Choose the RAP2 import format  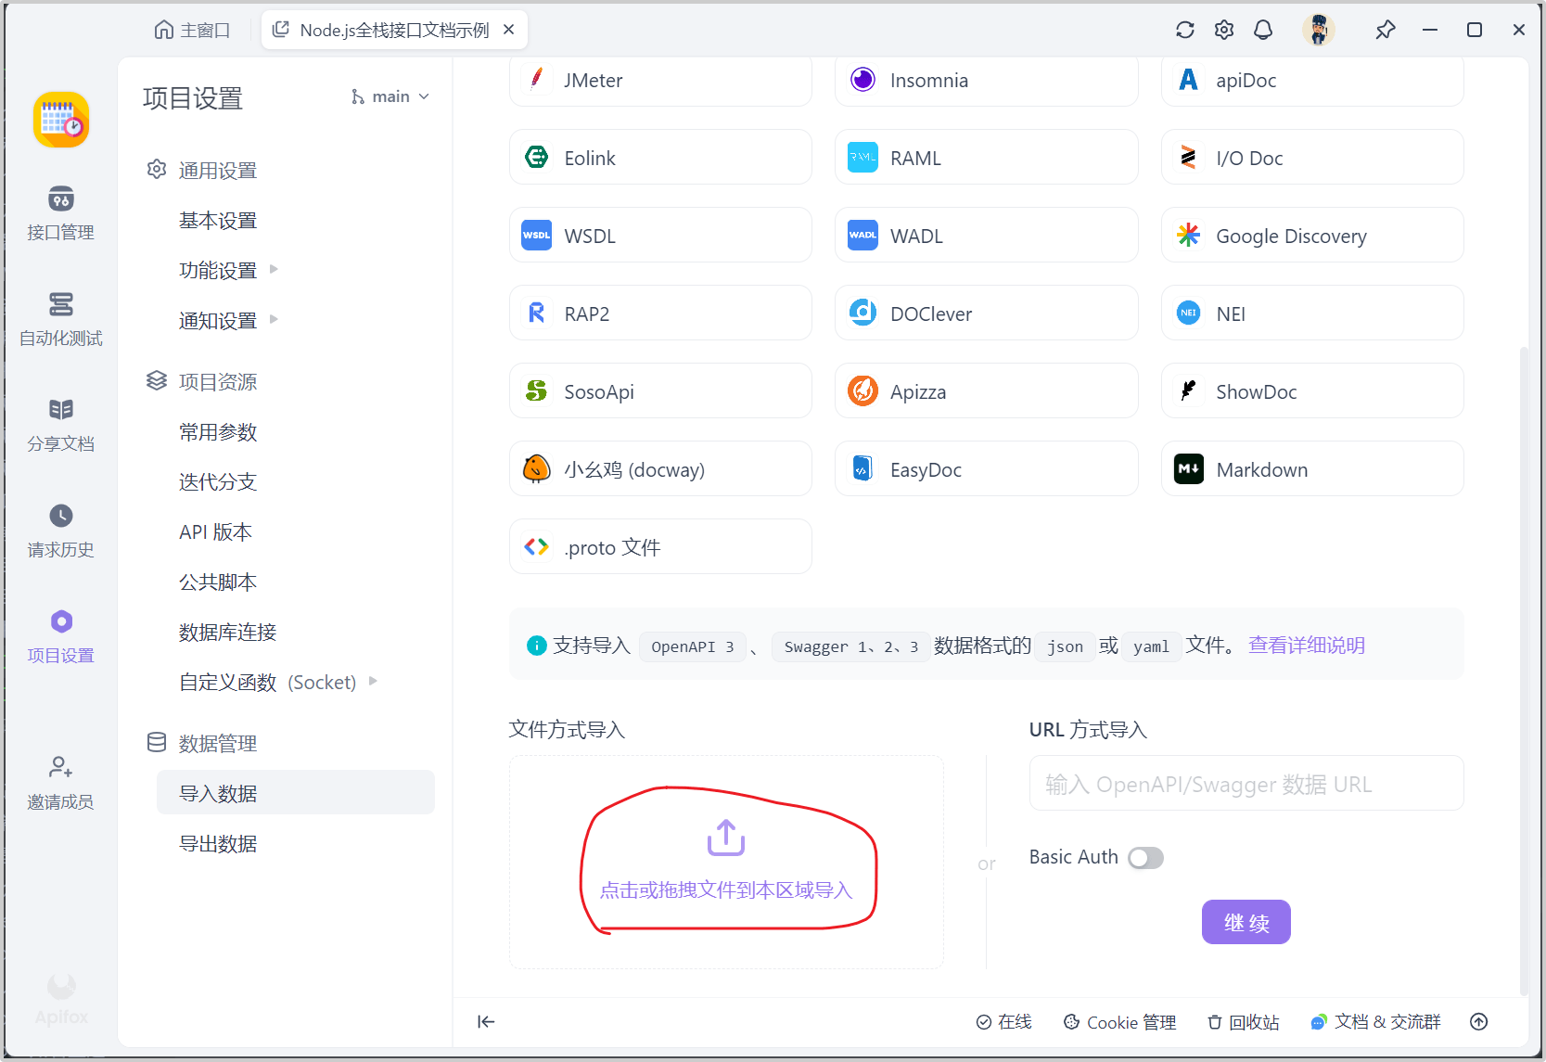point(660,313)
